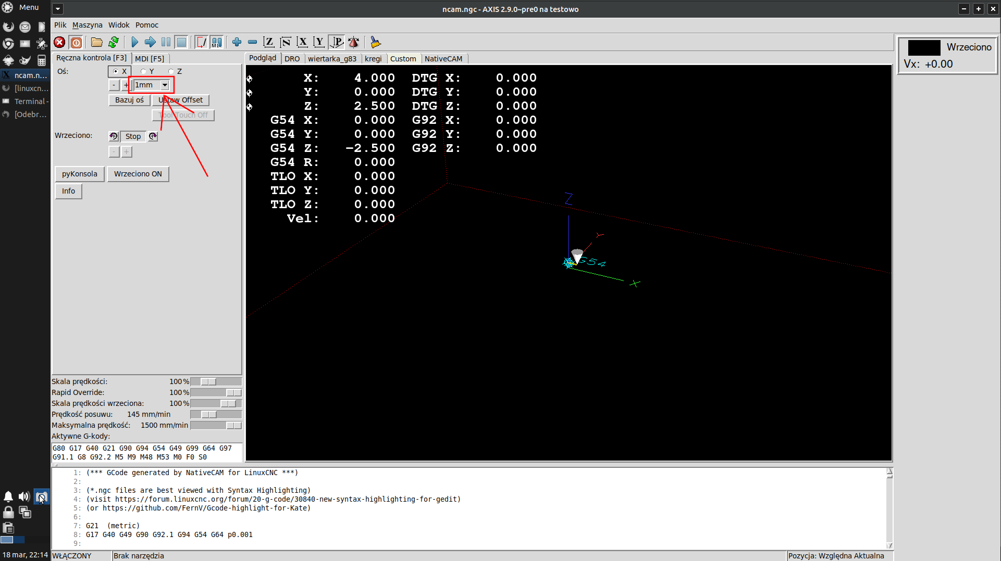Start spindle counterclockwise icon
1001x561 pixels.
[x=113, y=136]
